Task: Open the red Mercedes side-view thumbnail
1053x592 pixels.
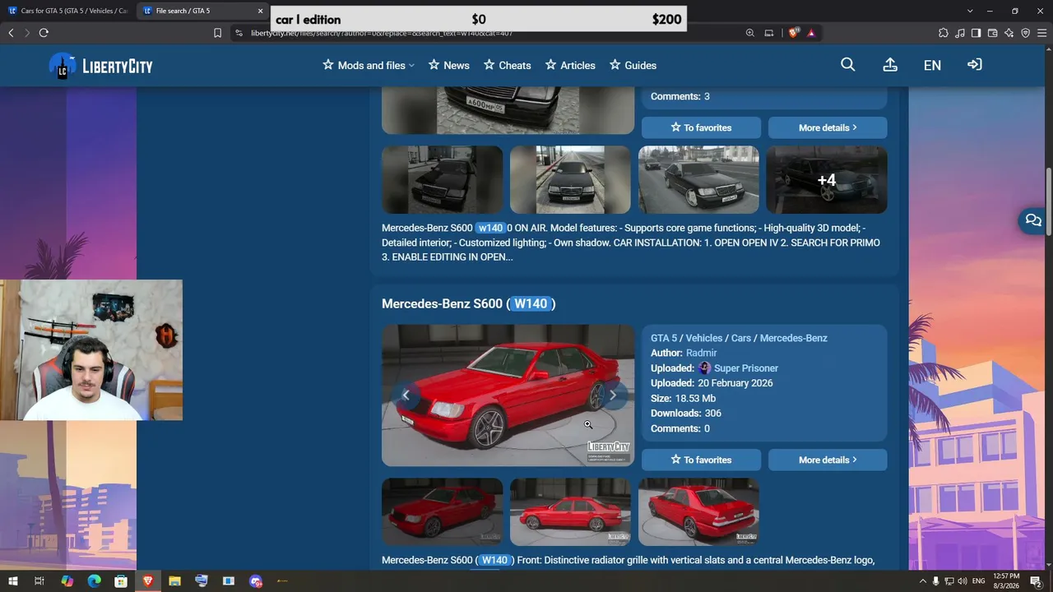Action: click(570, 512)
